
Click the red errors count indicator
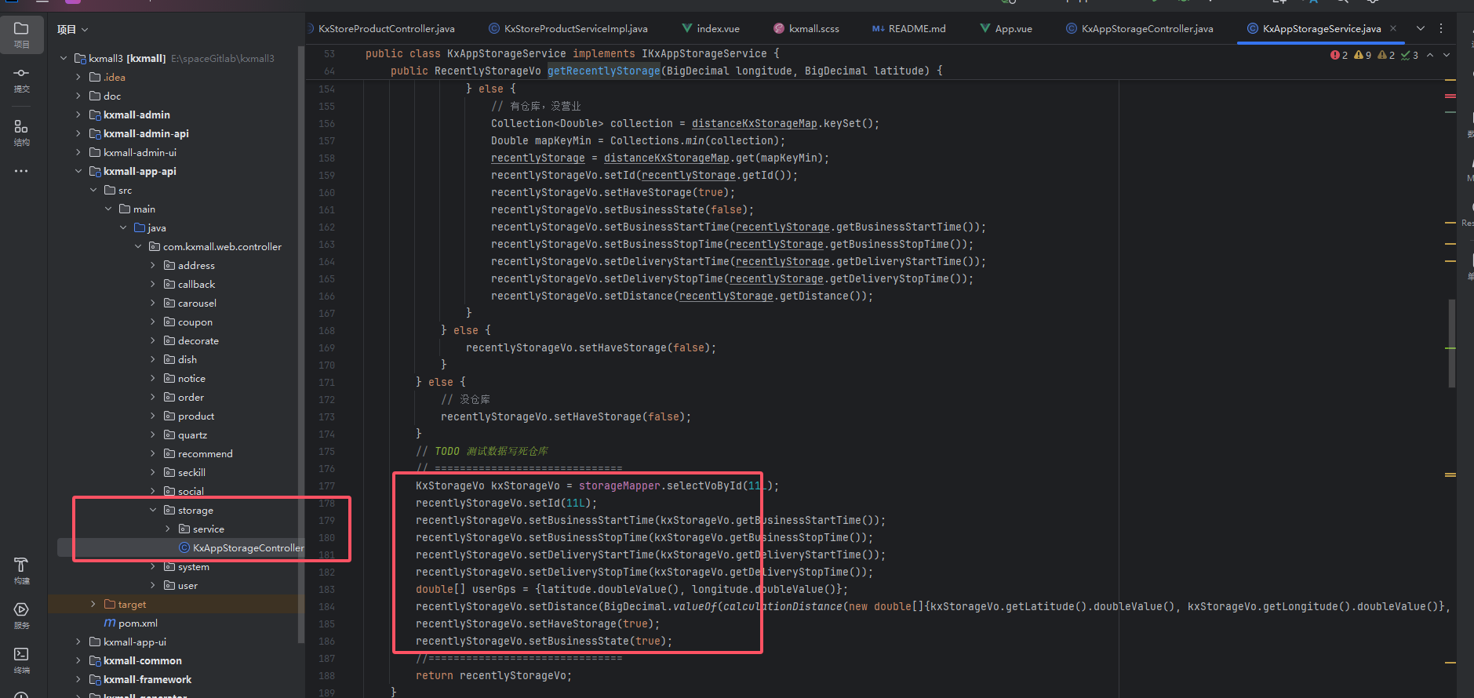1339,55
